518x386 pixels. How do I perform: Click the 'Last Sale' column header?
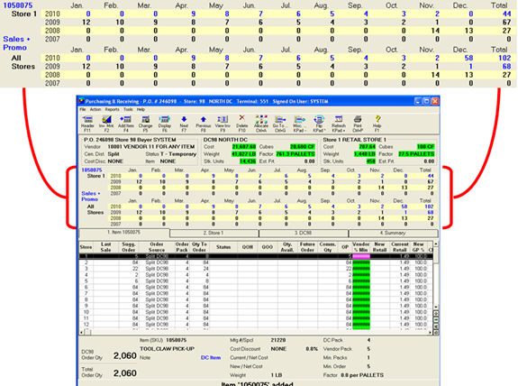pos(105,247)
